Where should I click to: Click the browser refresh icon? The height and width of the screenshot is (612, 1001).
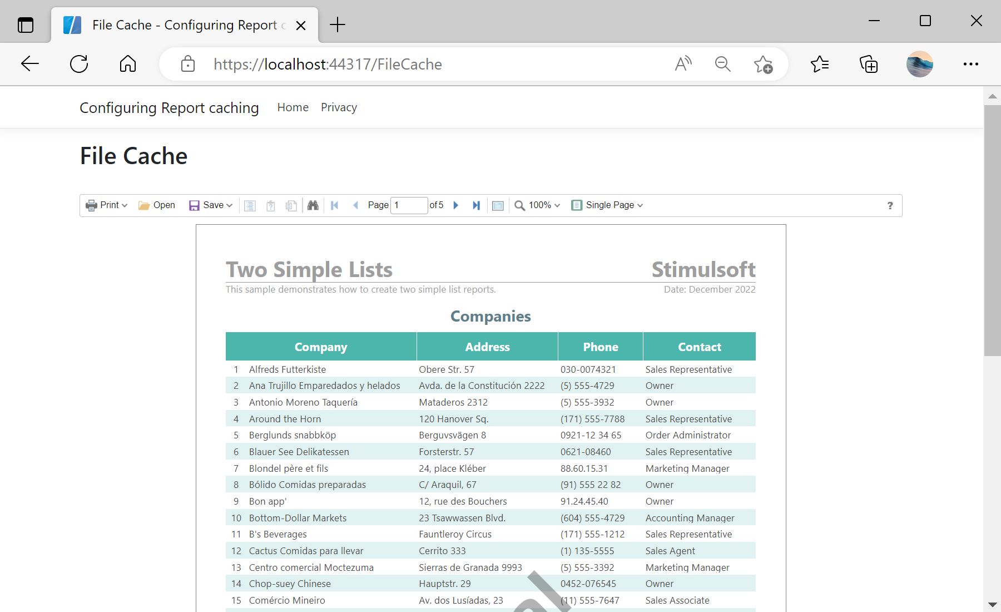(x=79, y=64)
